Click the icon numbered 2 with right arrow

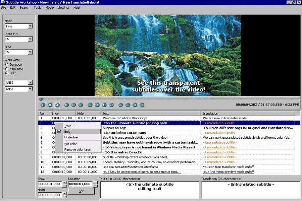(142, 105)
